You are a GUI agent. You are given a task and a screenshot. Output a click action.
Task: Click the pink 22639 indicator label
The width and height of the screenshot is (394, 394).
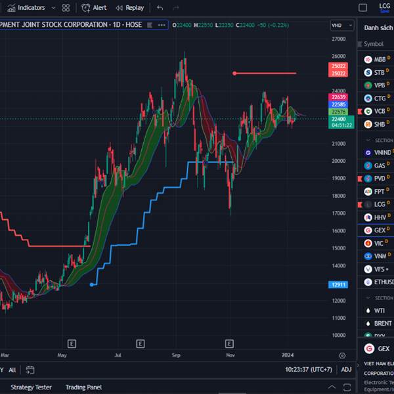coord(338,97)
